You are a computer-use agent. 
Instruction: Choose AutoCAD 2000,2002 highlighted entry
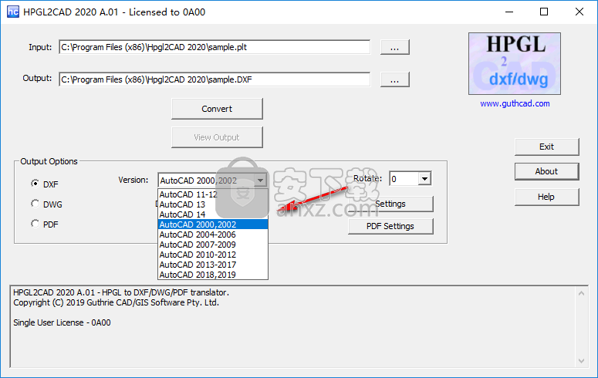[x=213, y=224]
